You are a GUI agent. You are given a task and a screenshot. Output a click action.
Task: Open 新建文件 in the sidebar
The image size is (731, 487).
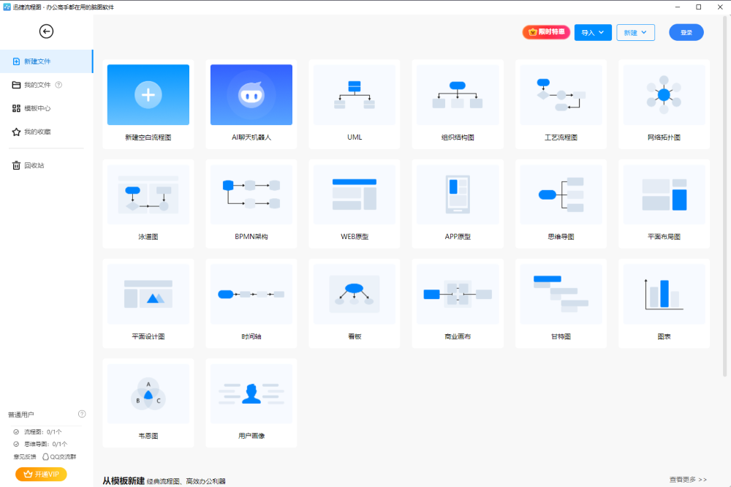point(46,61)
